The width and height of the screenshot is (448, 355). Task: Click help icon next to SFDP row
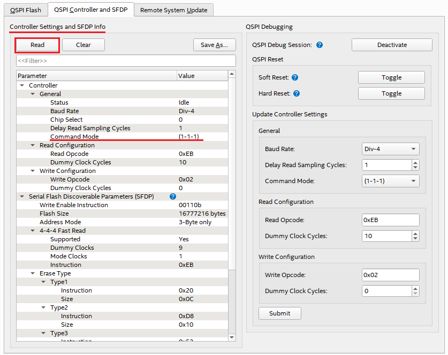pyautogui.click(x=173, y=196)
